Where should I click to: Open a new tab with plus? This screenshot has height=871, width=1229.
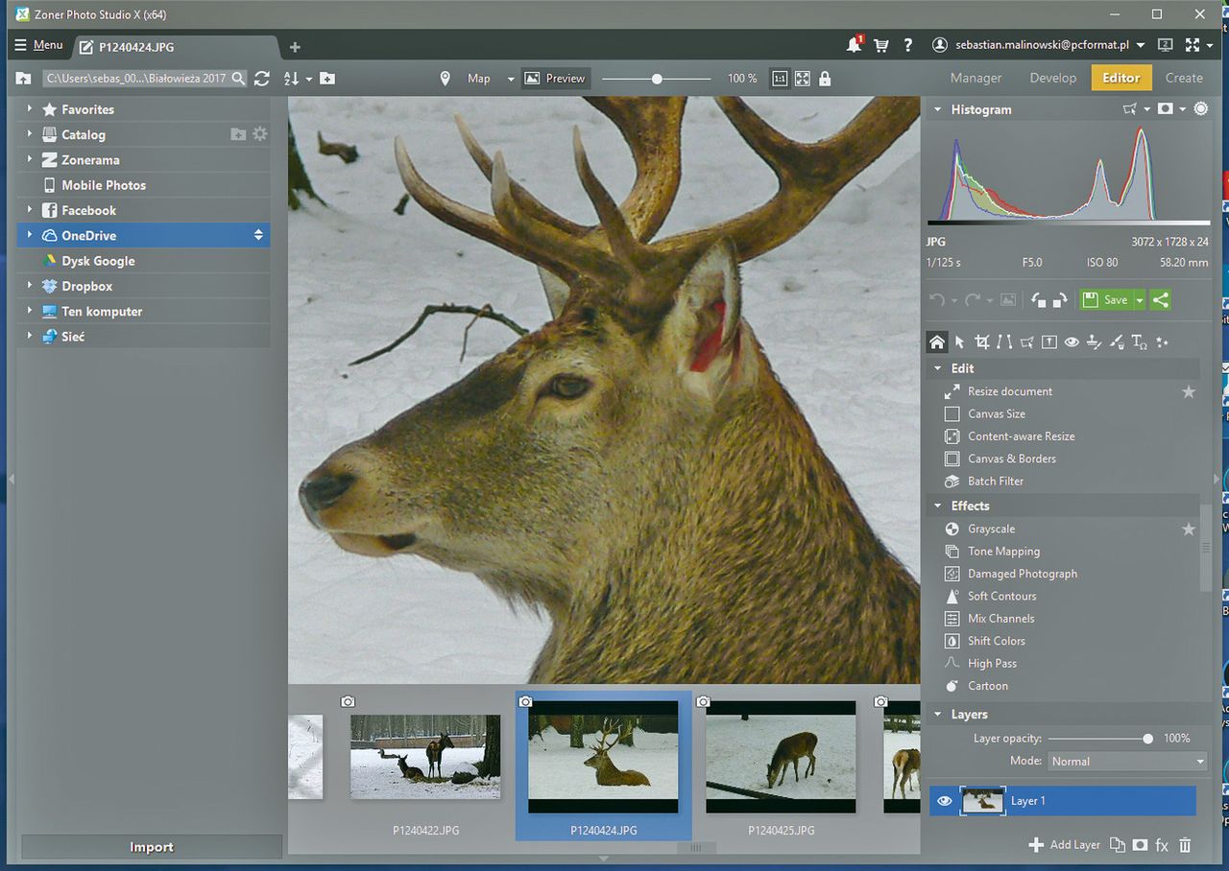pos(295,46)
